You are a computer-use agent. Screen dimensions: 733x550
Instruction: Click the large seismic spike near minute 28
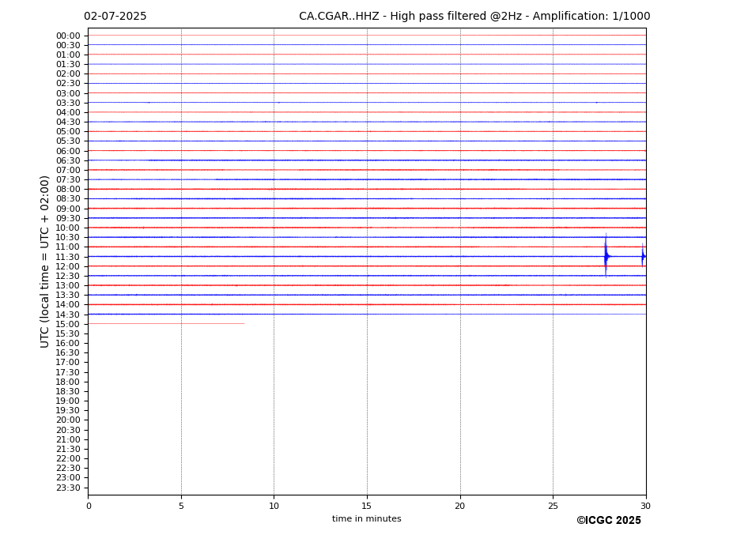pyautogui.click(x=606, y=255)
